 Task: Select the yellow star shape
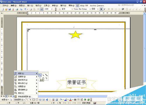(75, 35)
